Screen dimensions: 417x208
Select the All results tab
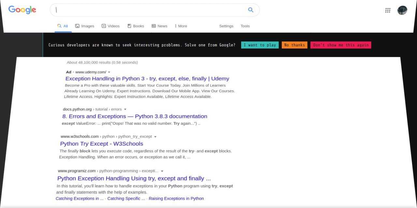pyautogui.click(x=63, y=26)
